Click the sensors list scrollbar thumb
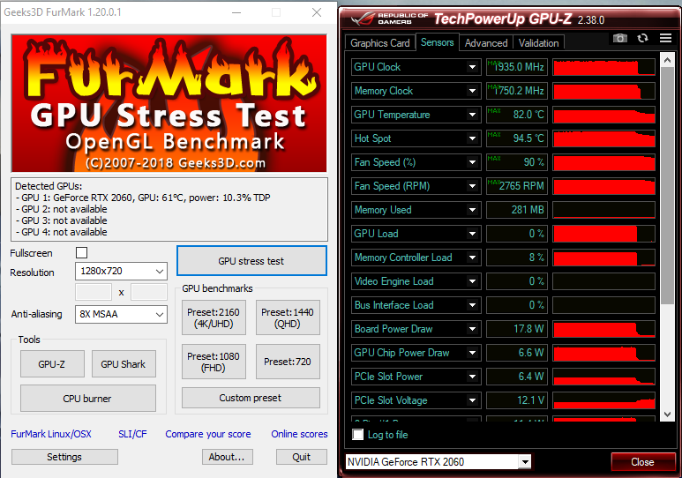This screenshot has height=478, width=682. coord(667,186)
